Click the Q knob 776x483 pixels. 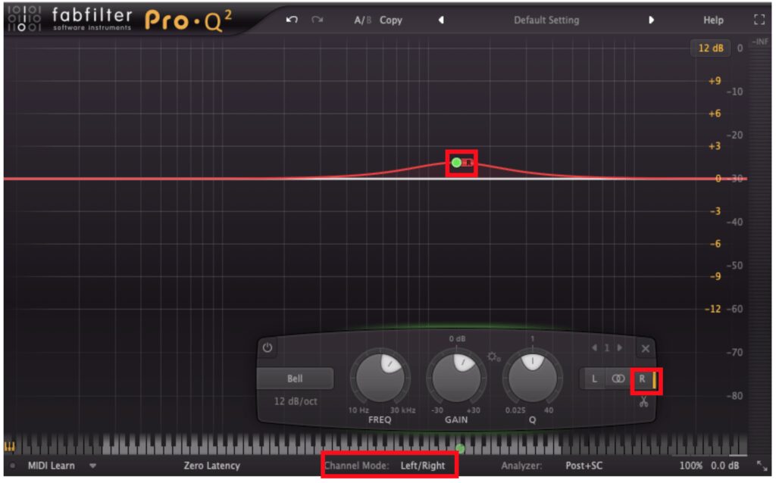533,379
